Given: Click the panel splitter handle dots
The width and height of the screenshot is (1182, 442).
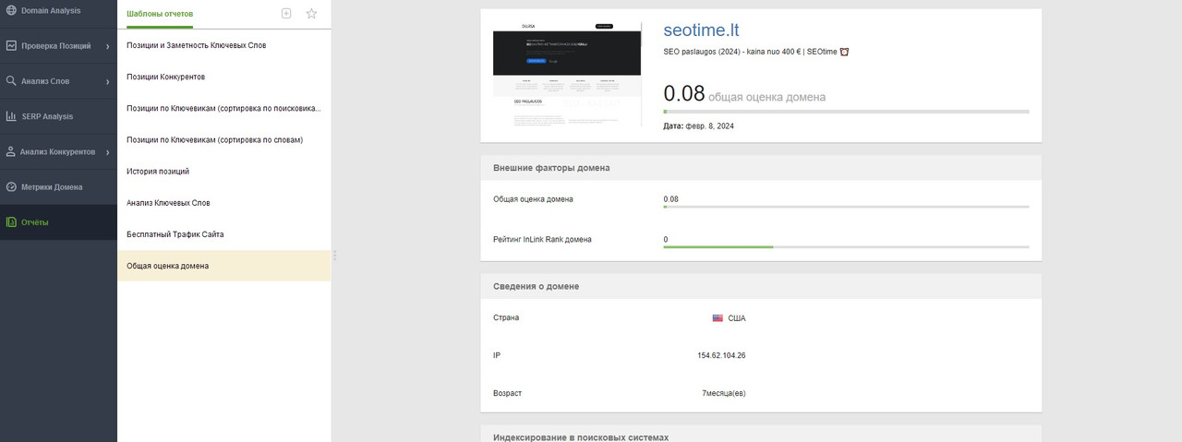Looking at the screenshot, I should pyautogui.click(x=335, y=255).
